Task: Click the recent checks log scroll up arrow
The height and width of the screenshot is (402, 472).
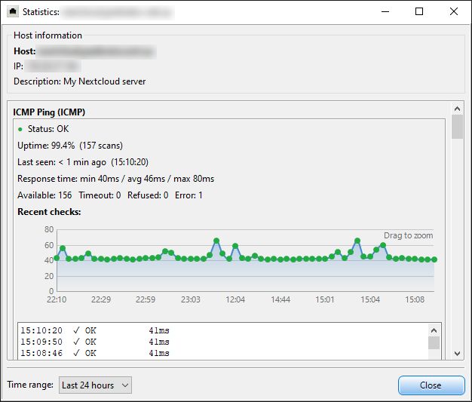Action: pos(434,330)
